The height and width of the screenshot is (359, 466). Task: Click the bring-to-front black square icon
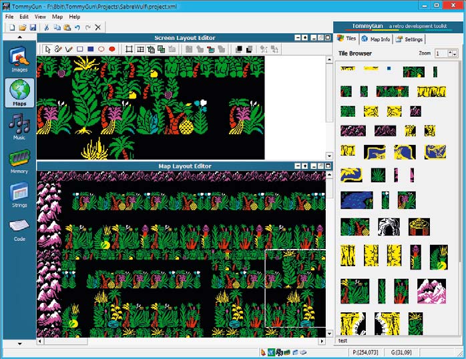pos(238,49)
